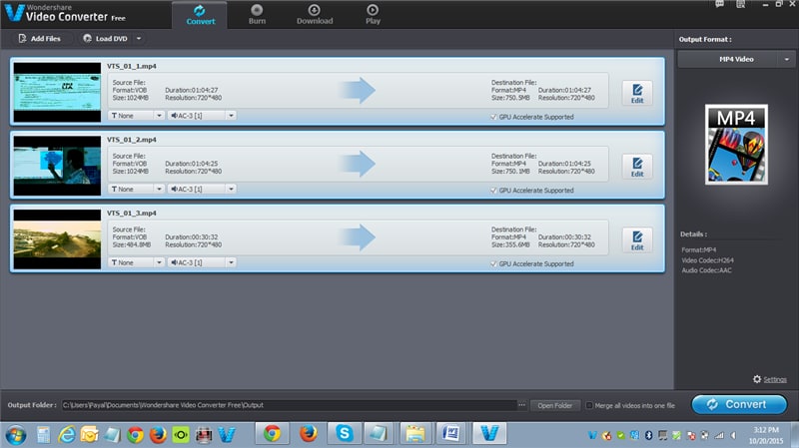The width and height of the screenshot is (799, 448).
Task: Toggle GPU Accelerate checkbox for VTS_01_2.mp4
Action: (x=493, y=191)
